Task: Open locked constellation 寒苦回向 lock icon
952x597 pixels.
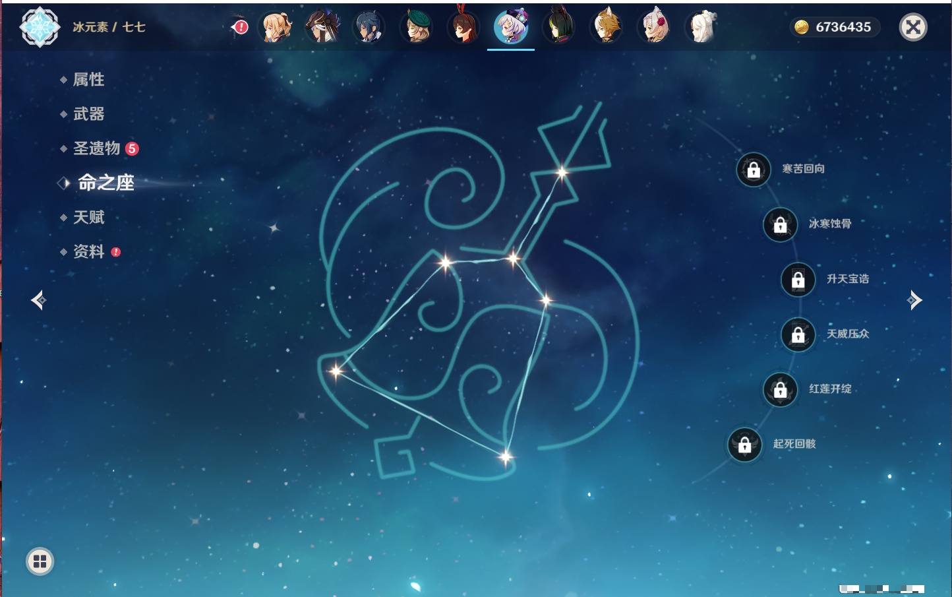Action: coord(754,170)
